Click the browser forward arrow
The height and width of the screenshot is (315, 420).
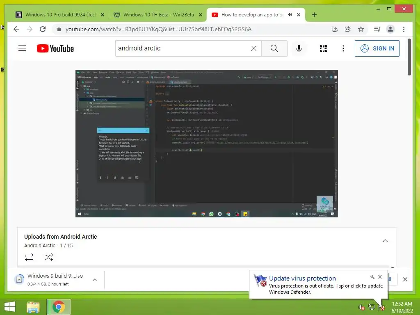pos(30,29)
